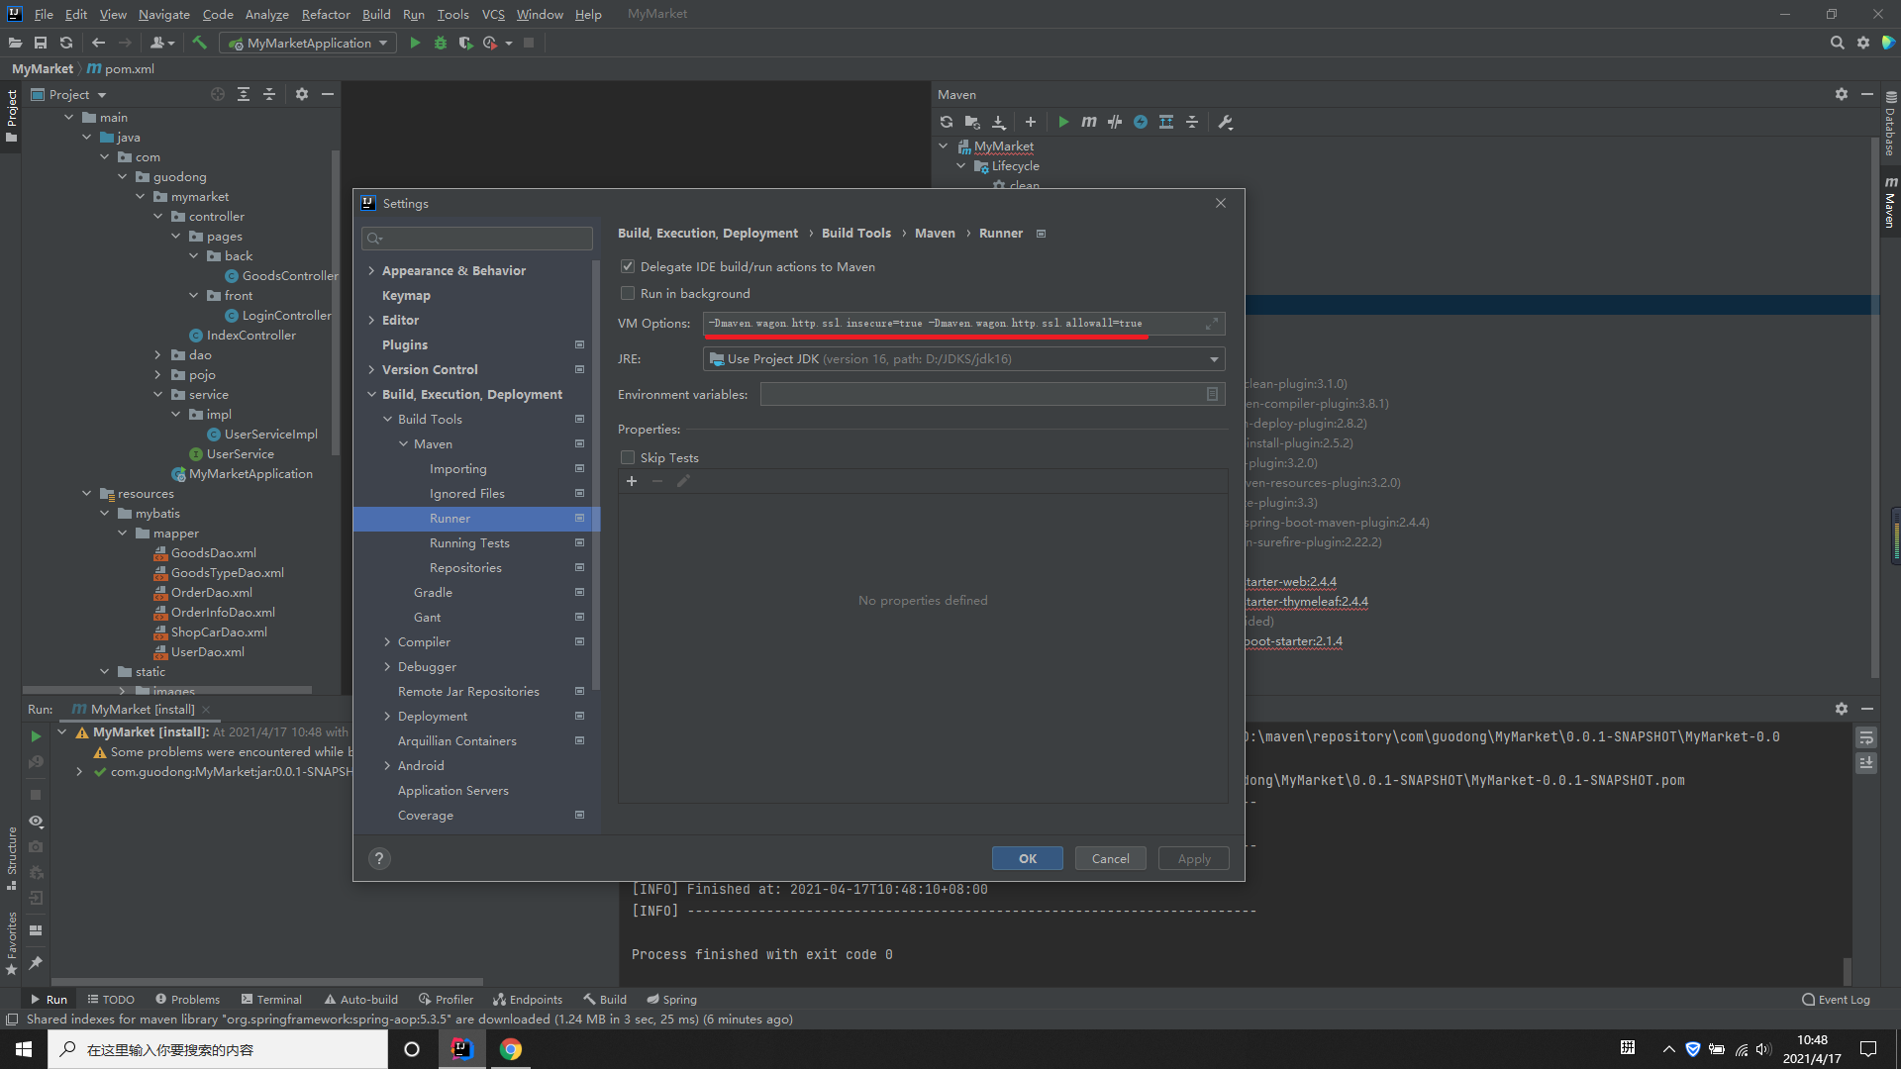Click the OK button to apply settings
The height and width of the screenshot is (1069, 1901).
1030,857
